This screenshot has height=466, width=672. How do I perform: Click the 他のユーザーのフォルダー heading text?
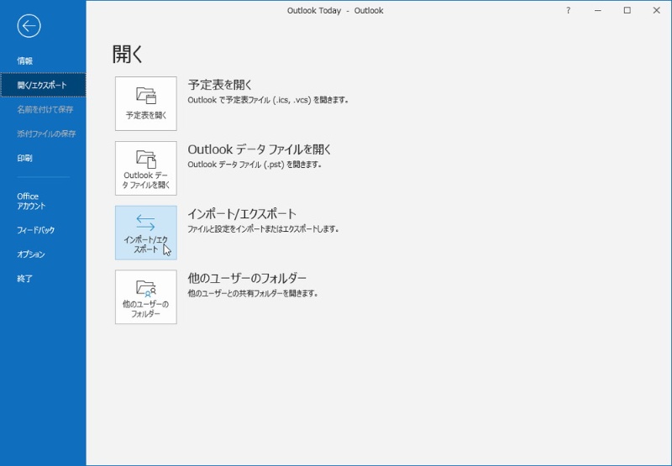coord(247,278)
